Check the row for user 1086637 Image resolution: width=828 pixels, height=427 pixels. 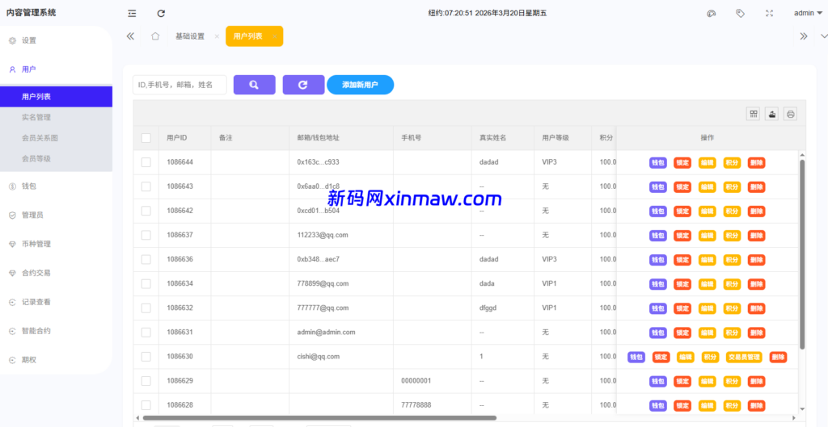146,235
